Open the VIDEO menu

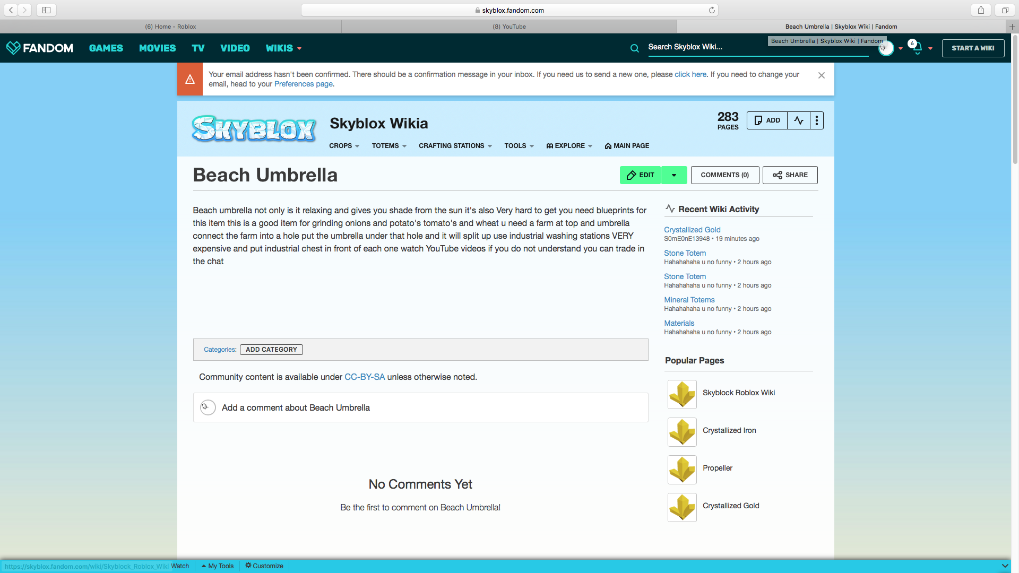point(235,48)
